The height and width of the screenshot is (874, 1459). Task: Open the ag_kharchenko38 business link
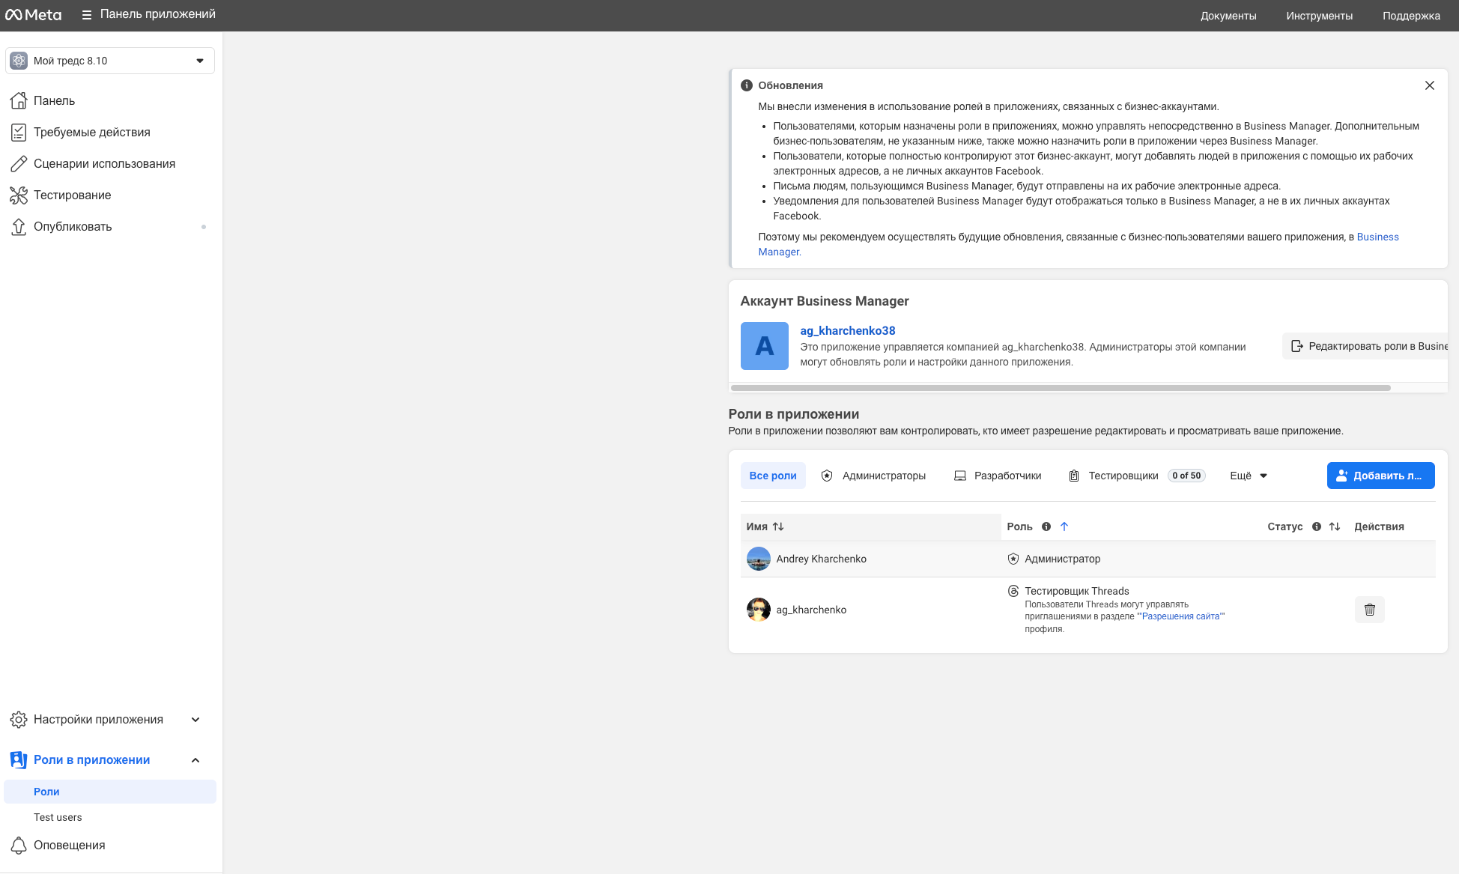[847, 330]
